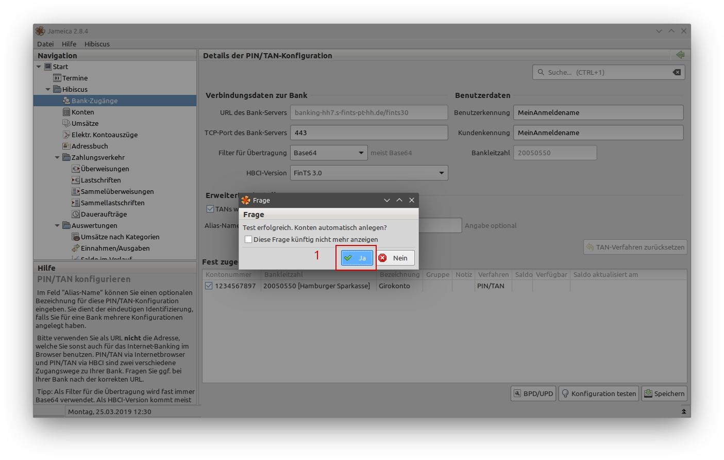
Task: Select the Umsätze tree item
Action: click(85, 123)
